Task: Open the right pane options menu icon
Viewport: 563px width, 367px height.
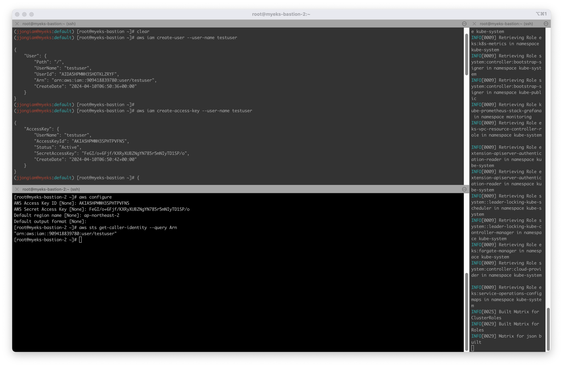Action: coord(546,24)
